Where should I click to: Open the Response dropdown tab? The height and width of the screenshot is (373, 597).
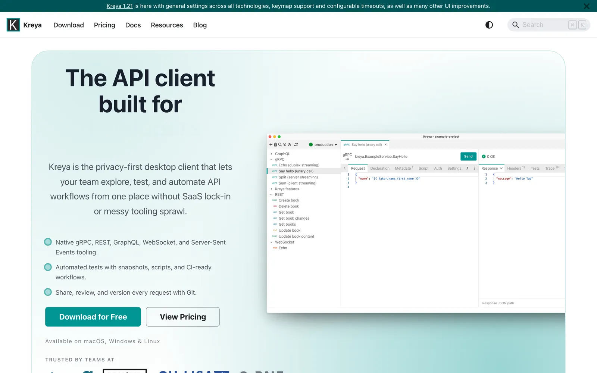pos(492,169)
